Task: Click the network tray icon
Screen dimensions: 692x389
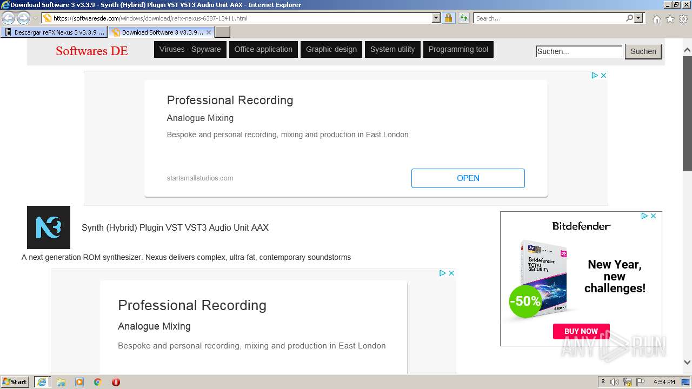Action: pos(628,382)
